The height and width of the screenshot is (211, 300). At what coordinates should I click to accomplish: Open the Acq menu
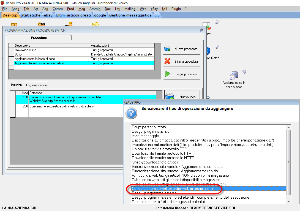45,9
